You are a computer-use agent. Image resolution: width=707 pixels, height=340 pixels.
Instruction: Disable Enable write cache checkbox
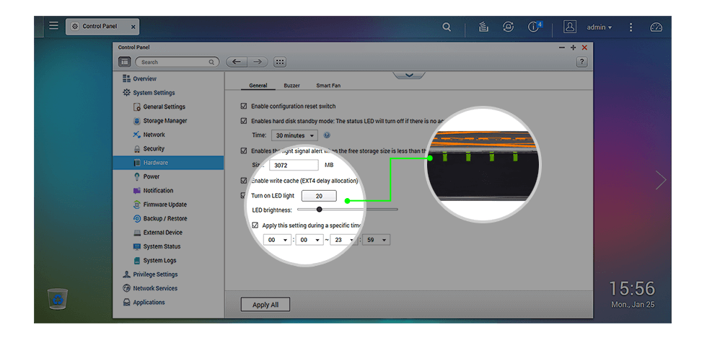tap(244, 180)
